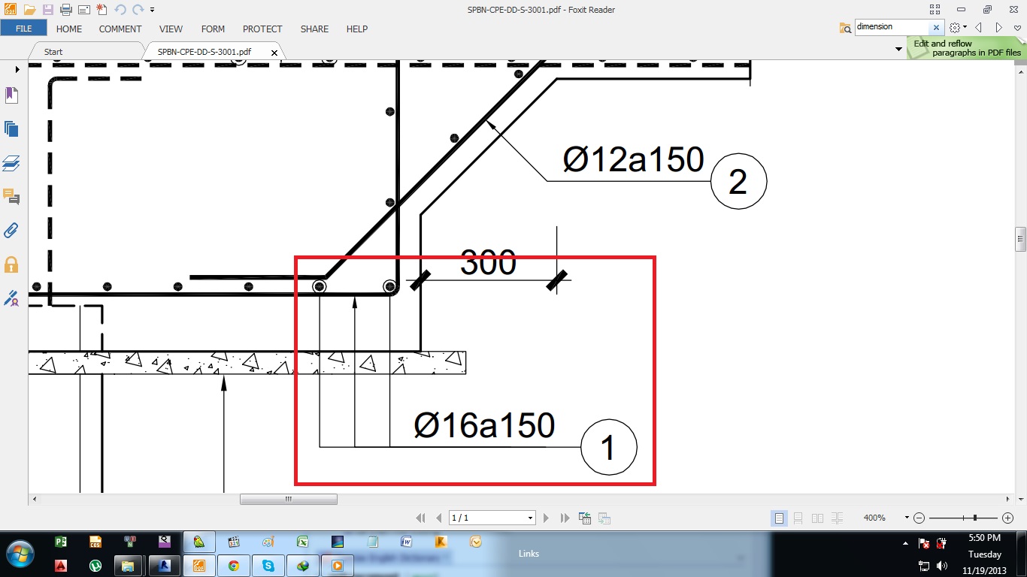Print the PDF using the printer icon
The height and width of the screenshot is (577, 1027).
(x=65, y=10)
